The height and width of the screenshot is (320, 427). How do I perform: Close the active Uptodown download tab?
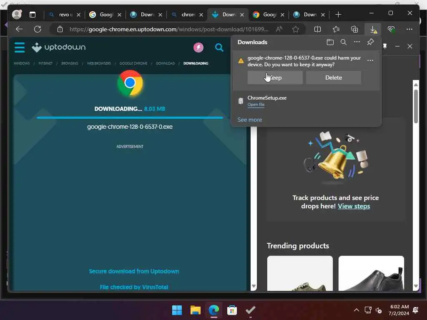[242, 15]
